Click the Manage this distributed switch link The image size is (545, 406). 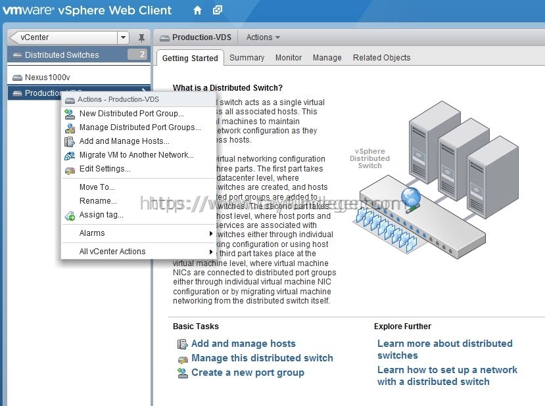click(262, 358)
